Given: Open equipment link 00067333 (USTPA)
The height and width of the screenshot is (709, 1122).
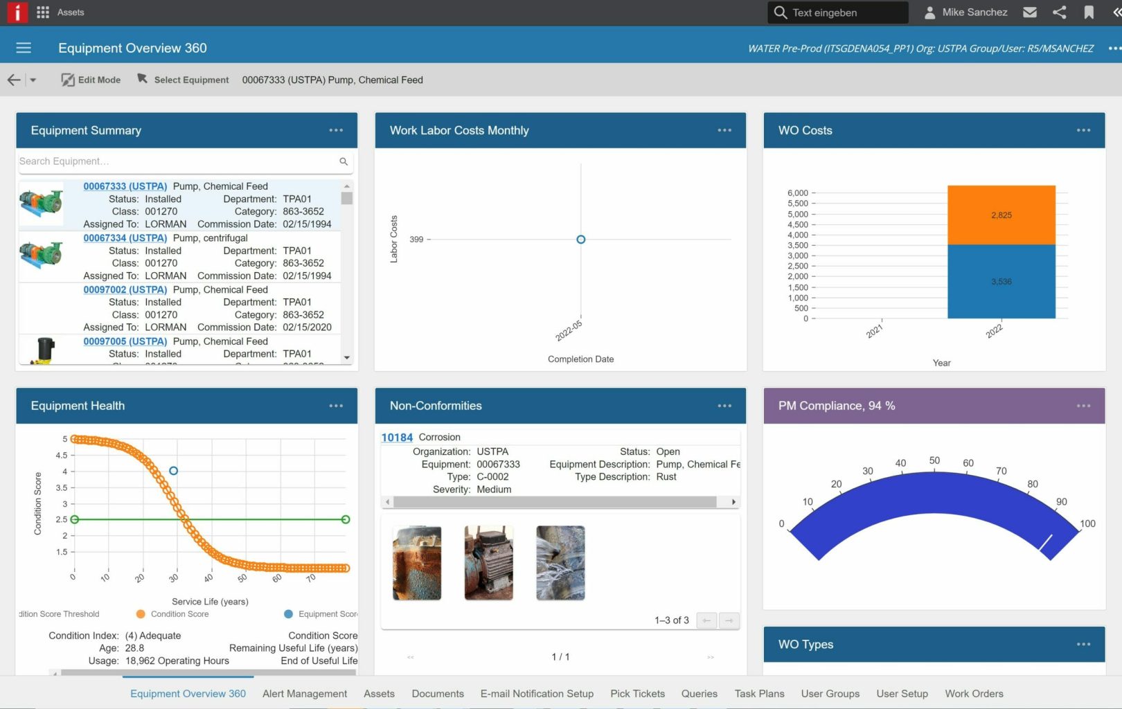Looking at the screenshot, I should tap(125, 186).
